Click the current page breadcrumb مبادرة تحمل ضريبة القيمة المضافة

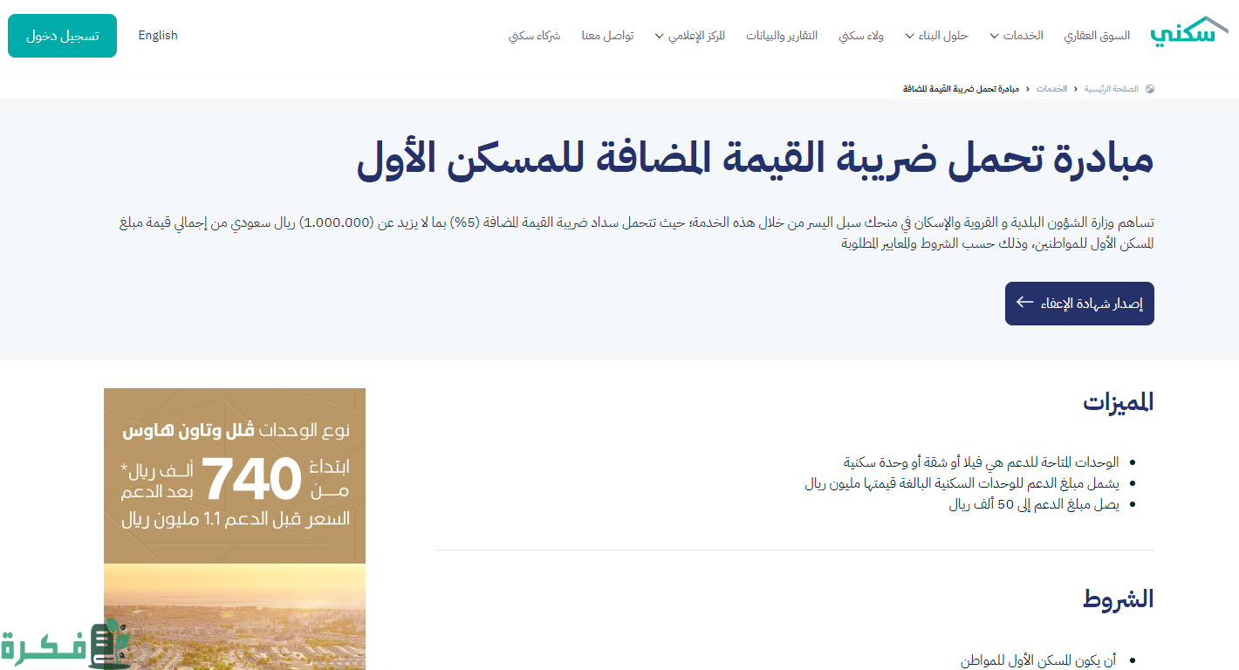[961, 89]
